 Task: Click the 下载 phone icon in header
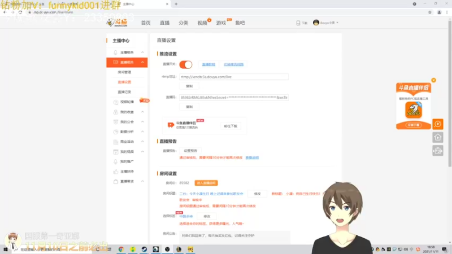click(x=298, y=23)
